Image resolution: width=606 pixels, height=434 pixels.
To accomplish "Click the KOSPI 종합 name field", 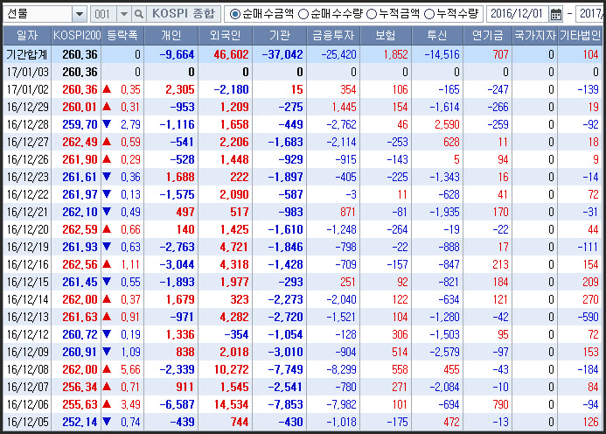I will pos(183,14).
